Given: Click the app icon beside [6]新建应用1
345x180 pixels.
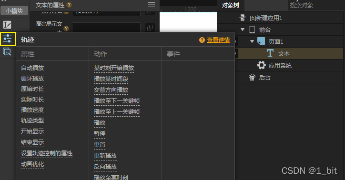Looking at the screenshot, I should 242,18.
